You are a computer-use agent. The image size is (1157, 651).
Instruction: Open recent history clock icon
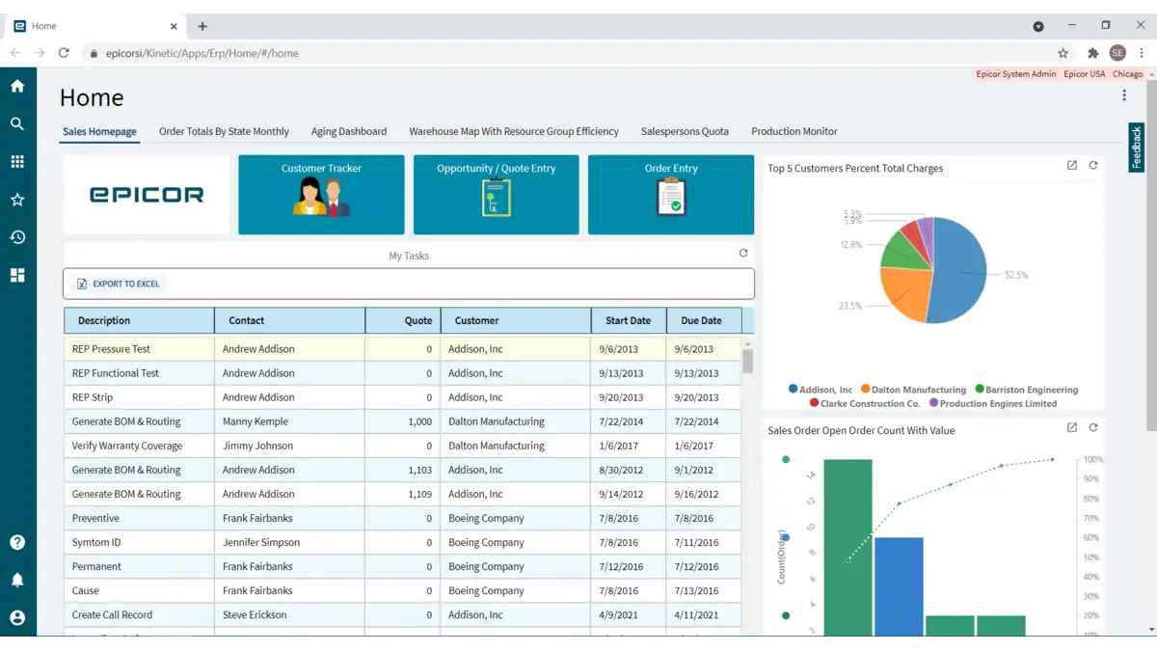(x=17, y=237)
